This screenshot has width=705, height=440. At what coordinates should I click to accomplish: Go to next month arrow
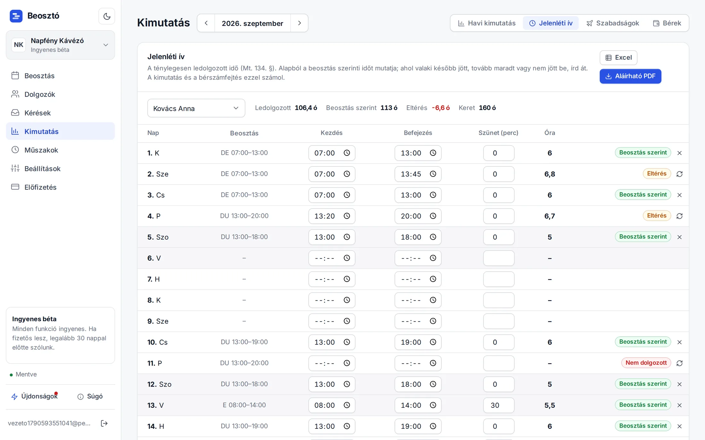[299, 23]
